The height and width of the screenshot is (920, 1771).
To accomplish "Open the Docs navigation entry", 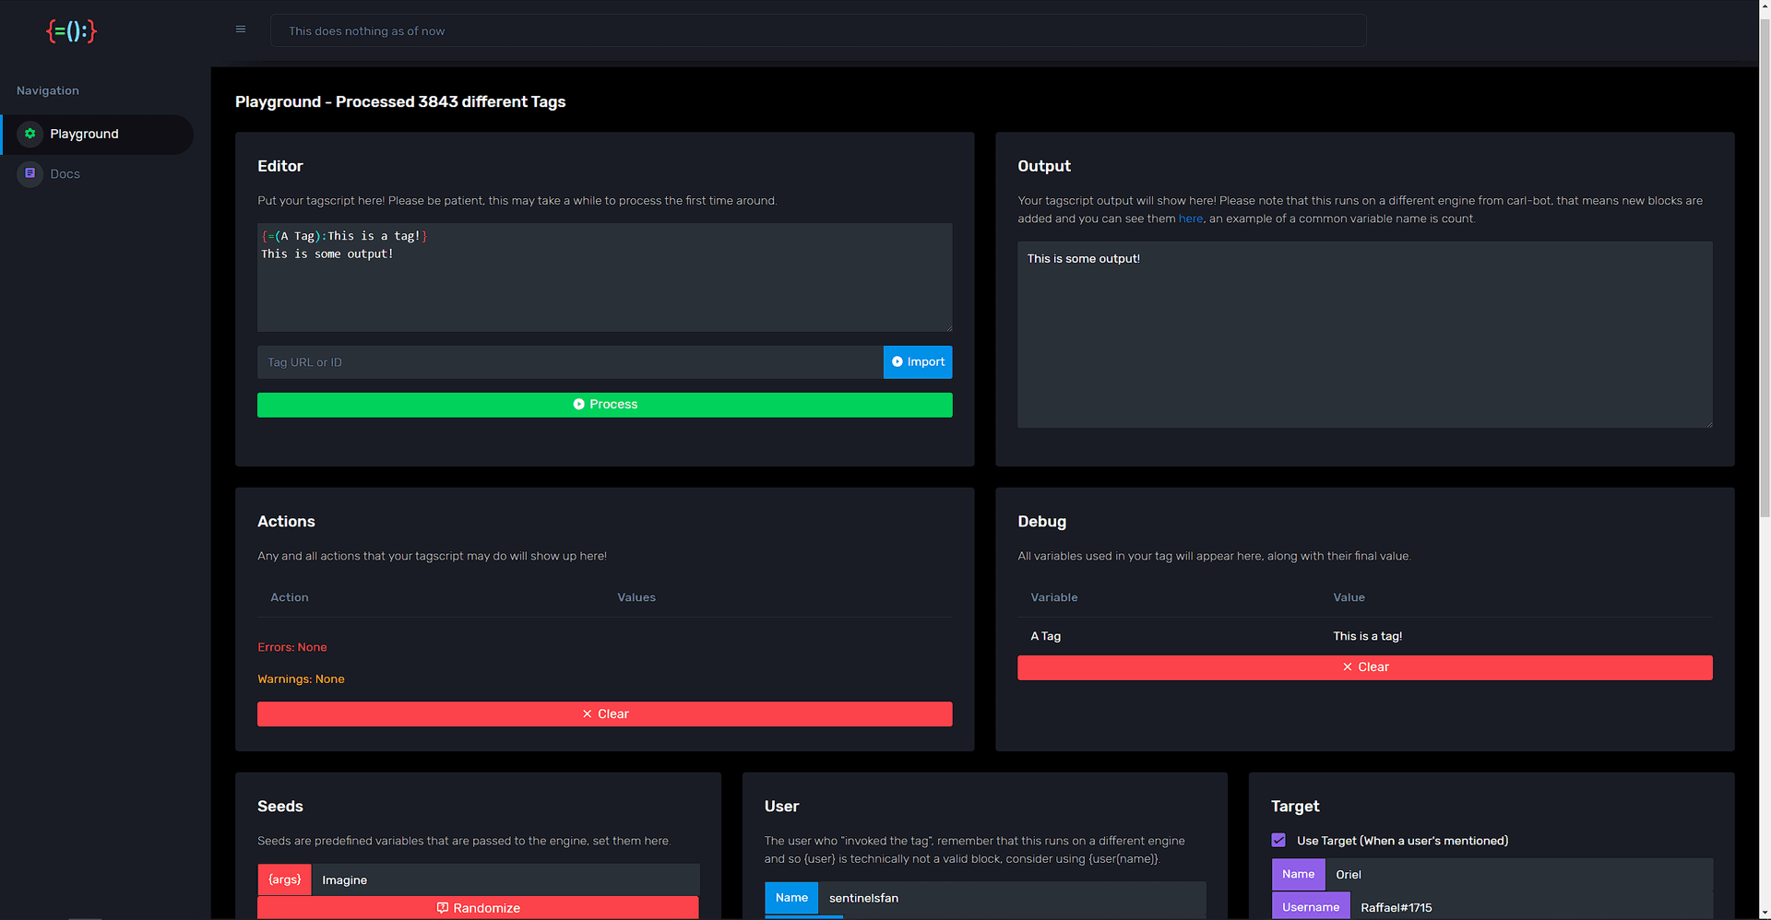I will 65,173.
